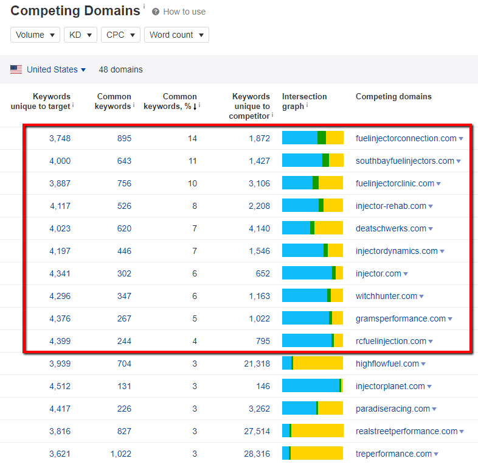The width and height of the screenshot is (478, 464).
Task: Open the KD filter dropdown
Action: 80,35
